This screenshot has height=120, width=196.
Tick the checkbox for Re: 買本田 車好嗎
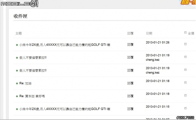pyautogui.click(x=186, y=95)
